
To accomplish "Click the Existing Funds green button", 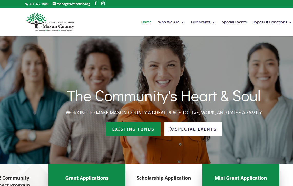I will click(x=133, y=129).
